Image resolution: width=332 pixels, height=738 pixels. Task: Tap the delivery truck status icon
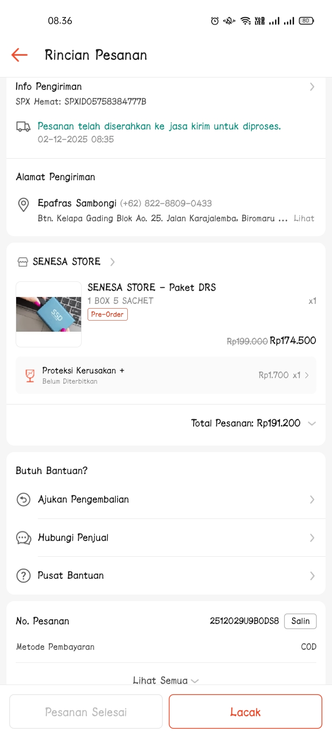click(x=23, y=126)
